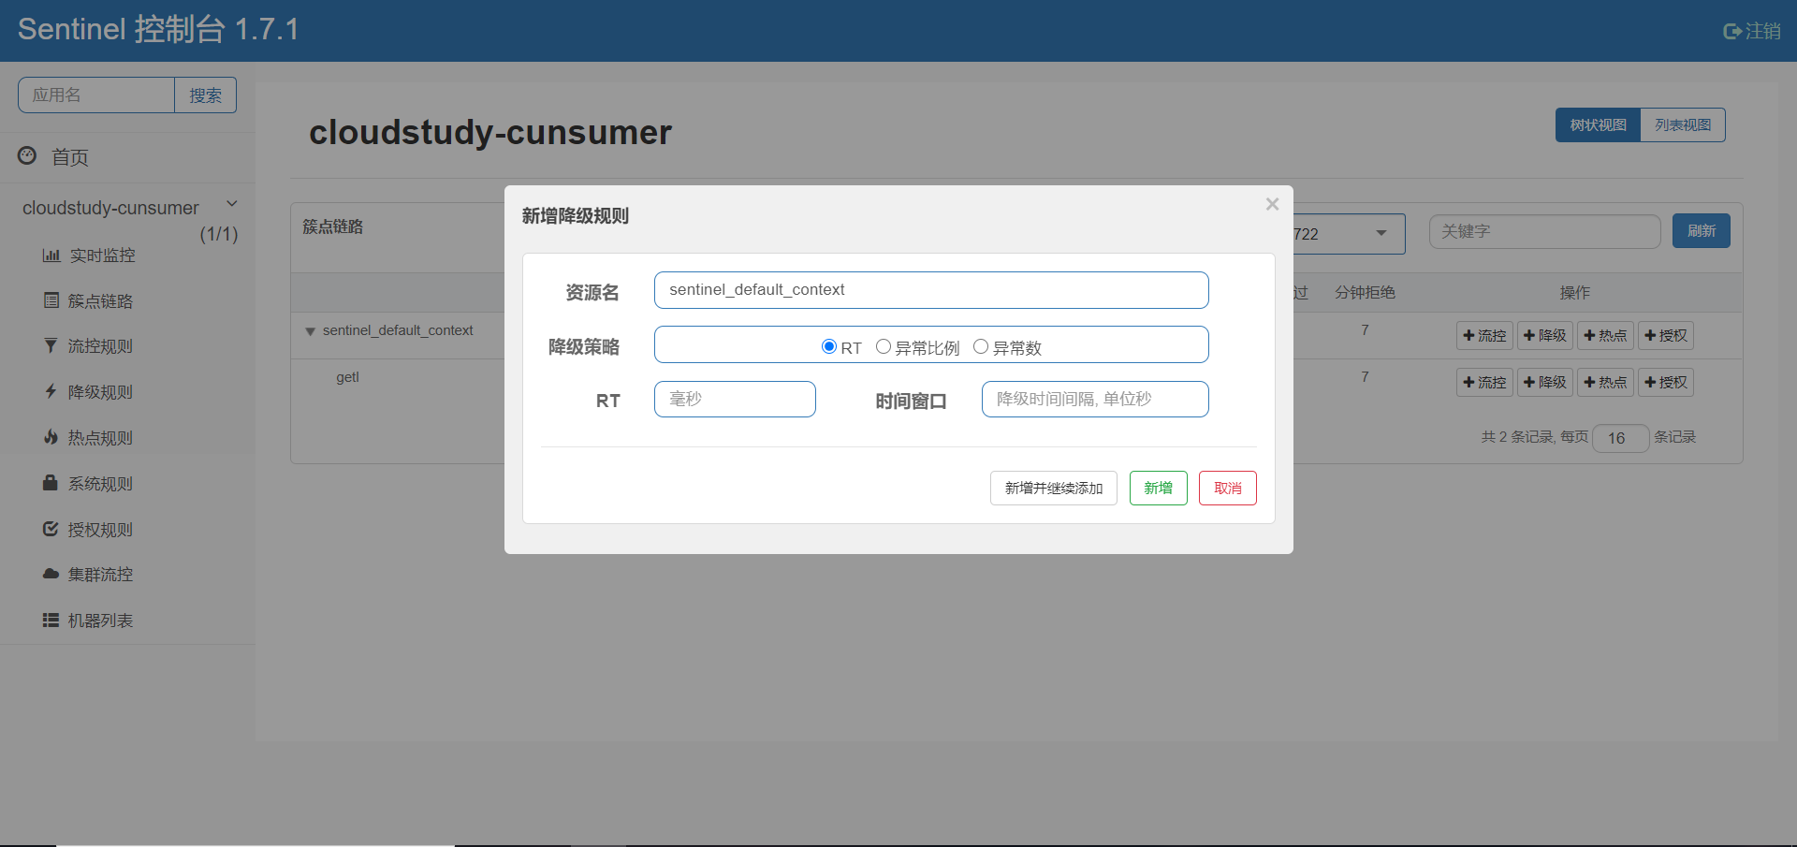
Task: Click the green 新增 button
Action: tap(1159, 488)
